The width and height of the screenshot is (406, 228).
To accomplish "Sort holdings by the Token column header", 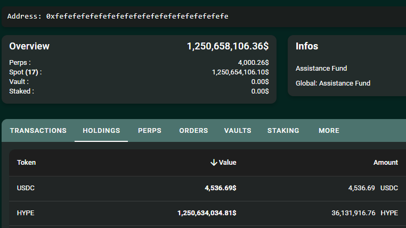I will point(27,163).
